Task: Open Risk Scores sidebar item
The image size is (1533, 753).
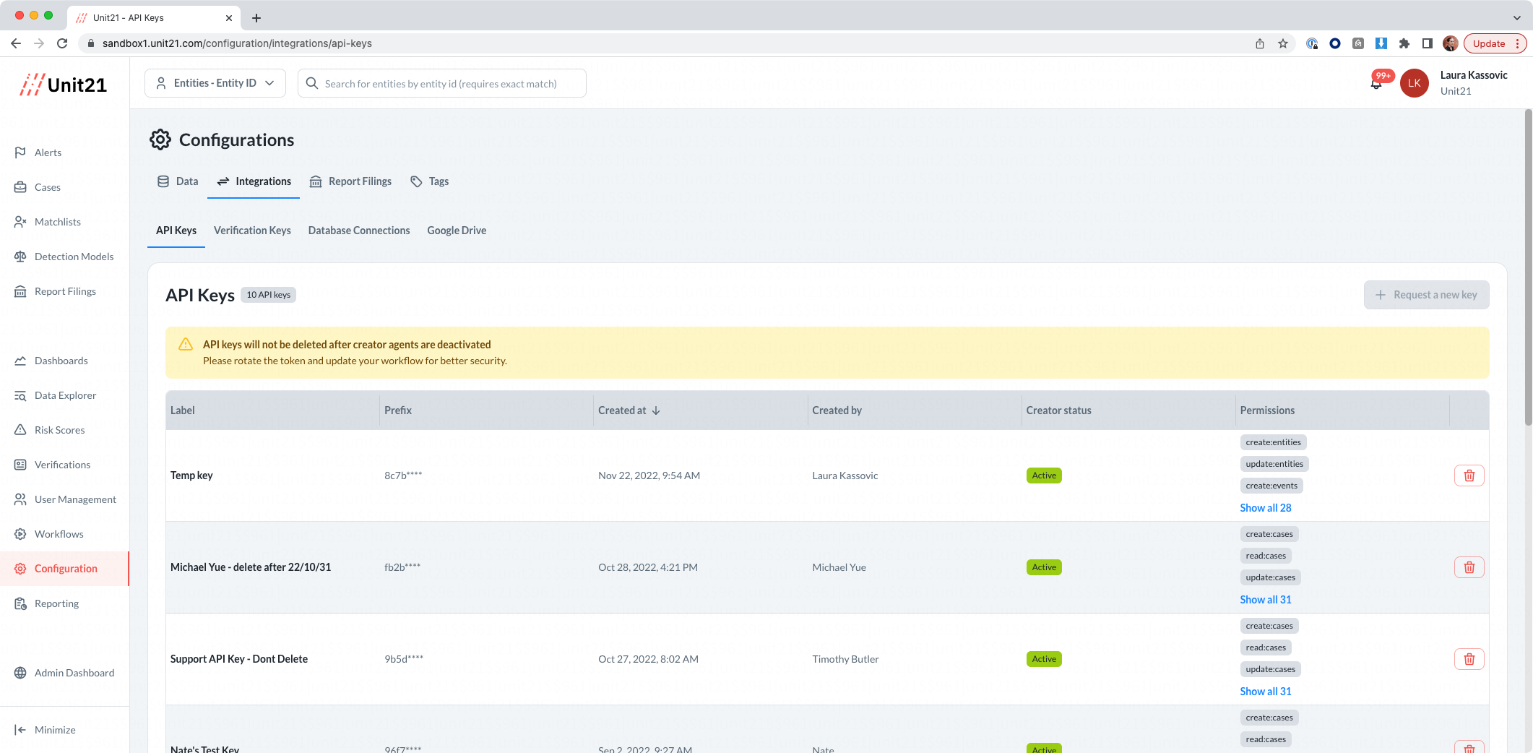Action: 59,430
